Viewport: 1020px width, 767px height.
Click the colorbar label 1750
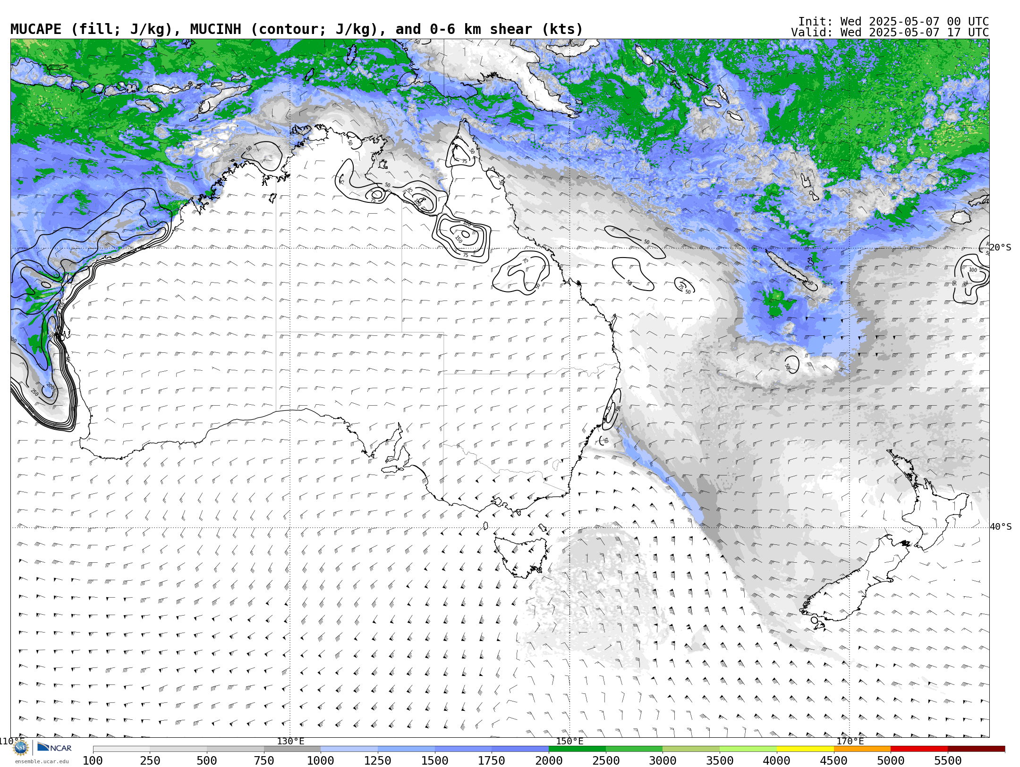492,760
